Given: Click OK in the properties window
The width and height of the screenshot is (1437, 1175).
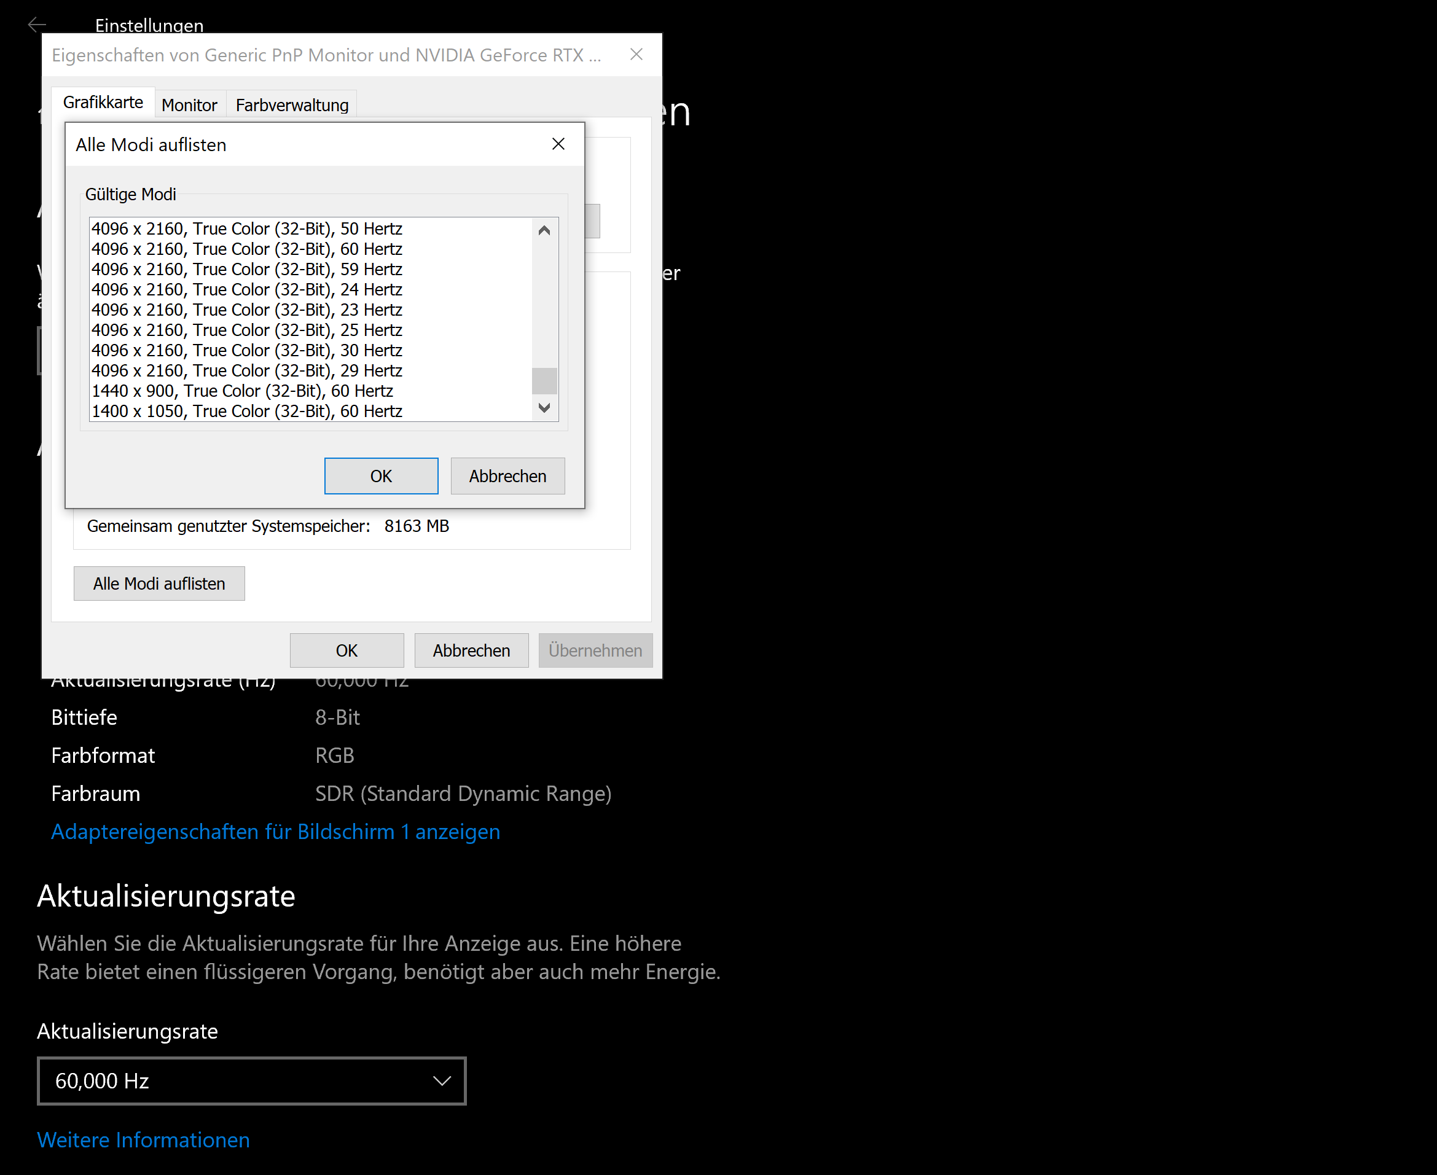Looking at the screenshot, I should tap(347, 650).
